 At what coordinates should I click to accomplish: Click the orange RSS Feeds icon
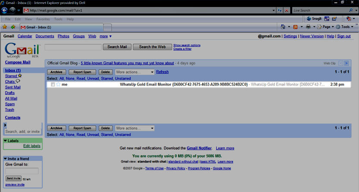pos(295,27)
